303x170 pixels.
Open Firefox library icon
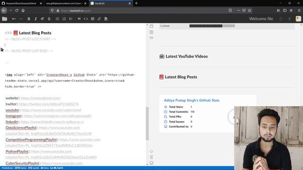pos(278,10)
